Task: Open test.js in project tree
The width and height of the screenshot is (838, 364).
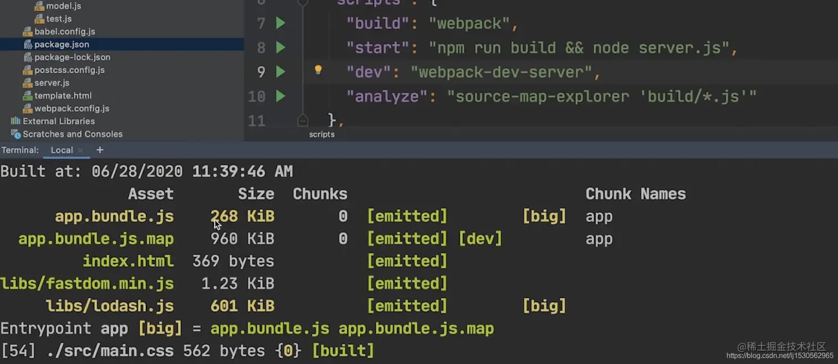Action: (59, 19)
